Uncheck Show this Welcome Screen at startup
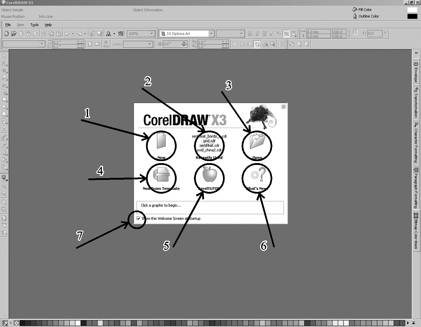Viewport: 421px width, 327px height. pos(138,219)
